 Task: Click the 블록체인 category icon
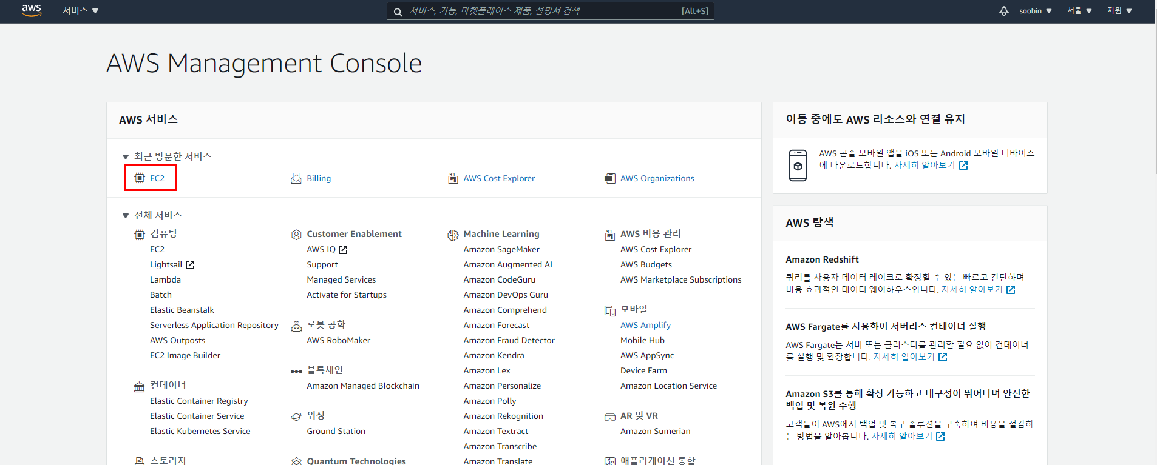tap(296, 371)
